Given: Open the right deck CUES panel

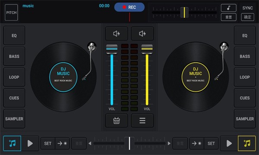Looking at the screenshot, I should click(245, 98).
